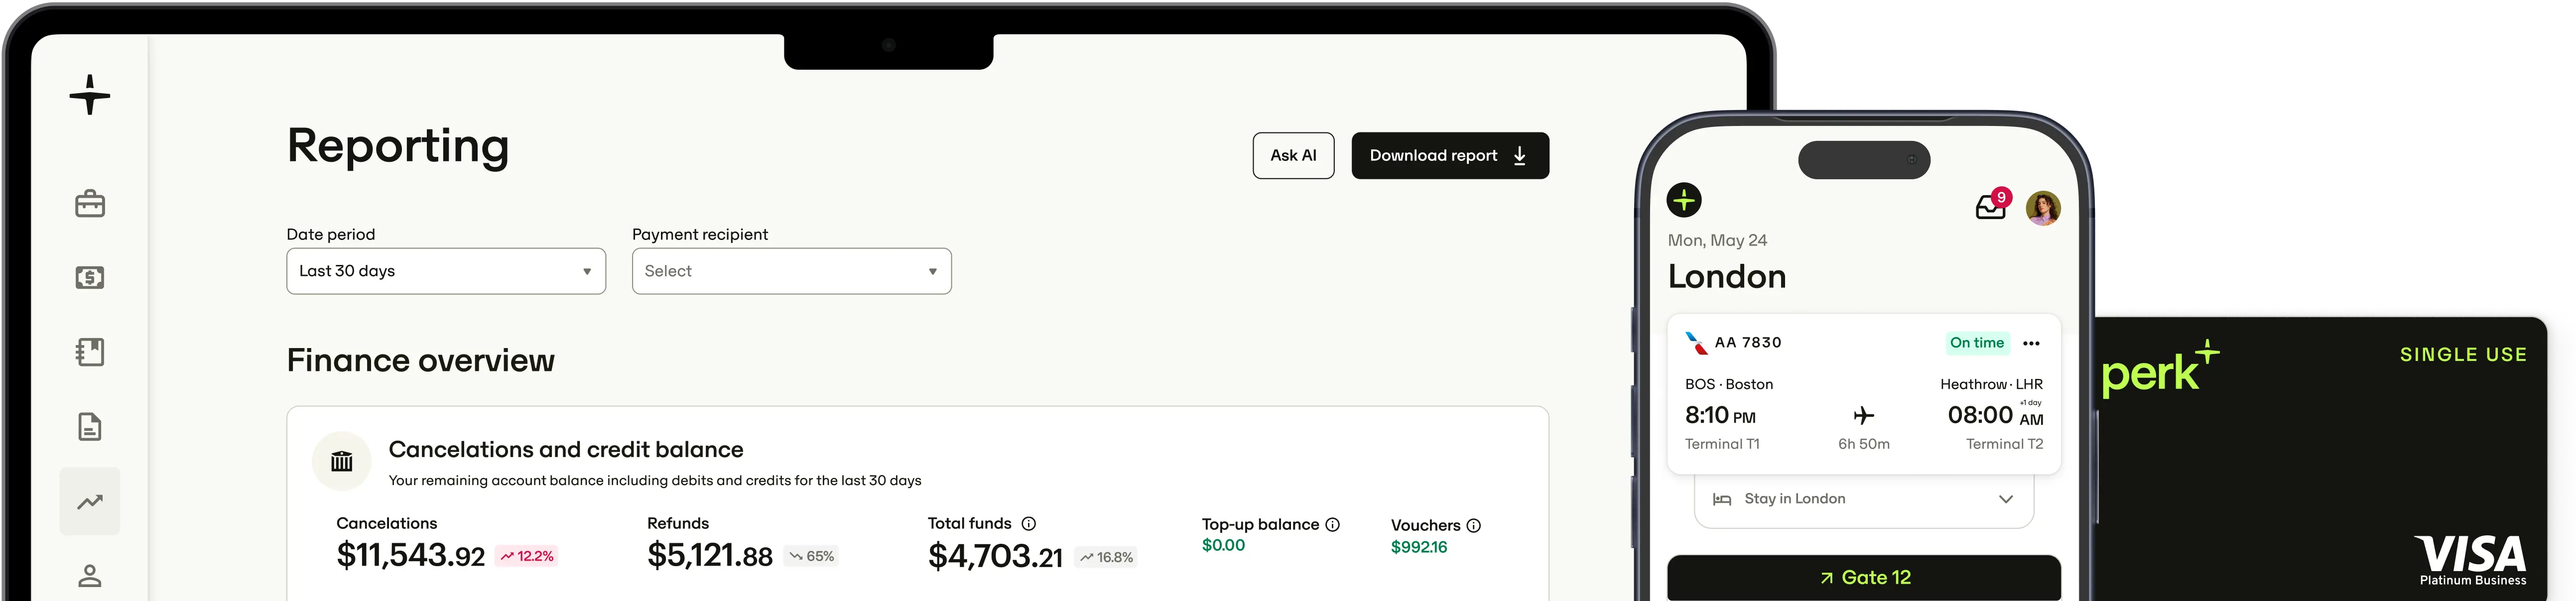Open the briefcase trips icon in the sidebar

[89, 204]
